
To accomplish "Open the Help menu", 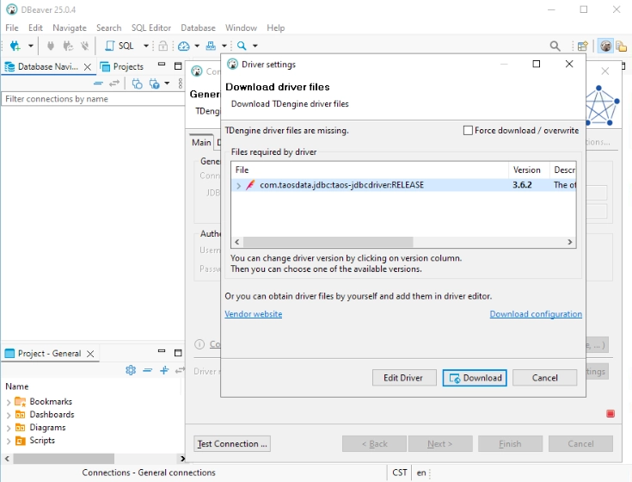I will 276,28.
